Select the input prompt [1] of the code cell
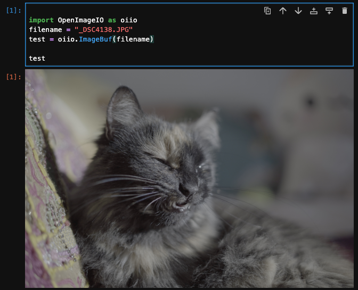The width and height of the screenshot is (358, 290). [13, 11]
